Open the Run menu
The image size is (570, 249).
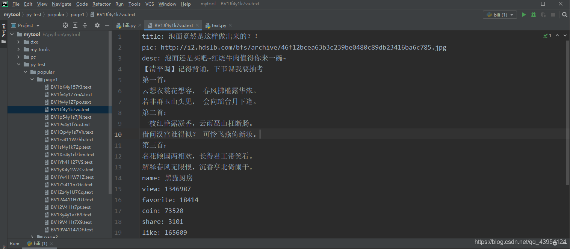click(x=119, y=4)
